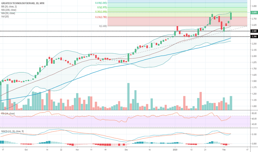Click the 2.000 price axis label
The image size is (258, 152).
[254, 56]
